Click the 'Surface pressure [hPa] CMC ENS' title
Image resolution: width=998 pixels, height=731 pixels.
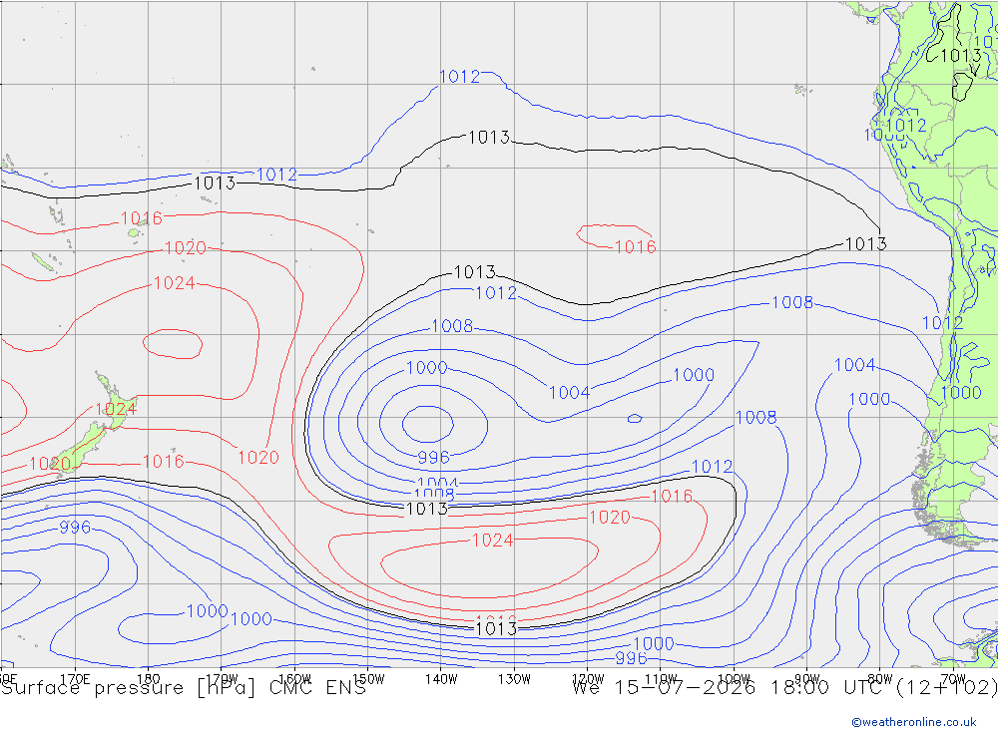click(x=184, y=688)
